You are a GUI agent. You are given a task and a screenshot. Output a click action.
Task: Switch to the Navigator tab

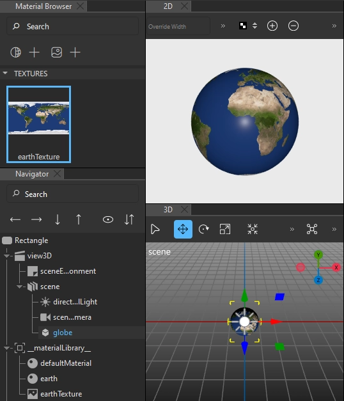tap(32, 174)
